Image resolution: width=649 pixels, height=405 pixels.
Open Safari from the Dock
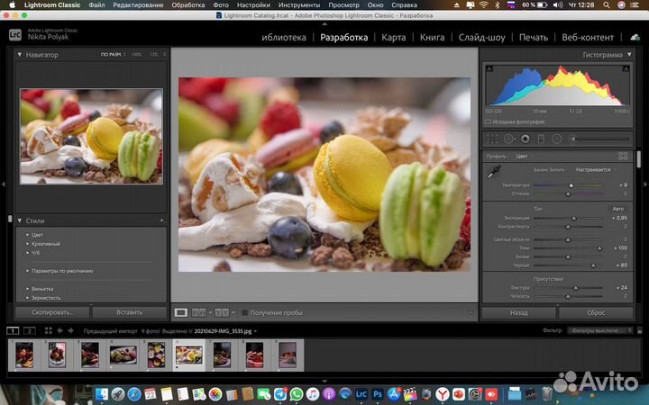tap(134, 394)
